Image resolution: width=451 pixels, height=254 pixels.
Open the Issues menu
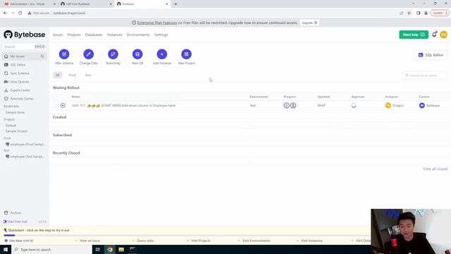58,35
